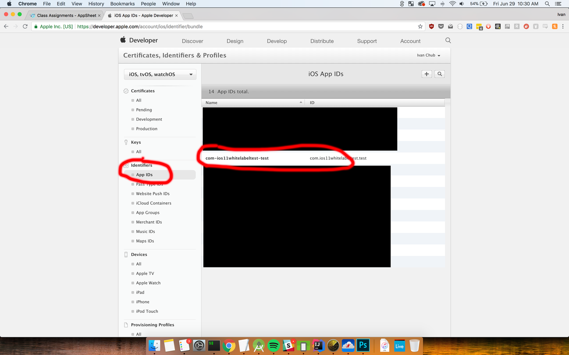Navigate to the Develop page
Image resolution: width=569 pixels, height=355 pixels.
[277, 41]
